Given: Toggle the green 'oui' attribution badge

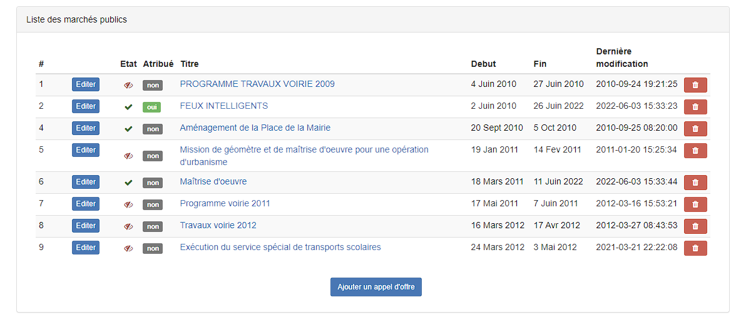Looking at the screenshot, I should pos(152,108).
